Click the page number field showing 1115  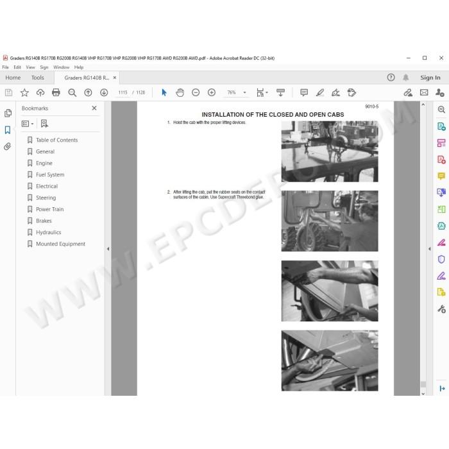[123, 92]
